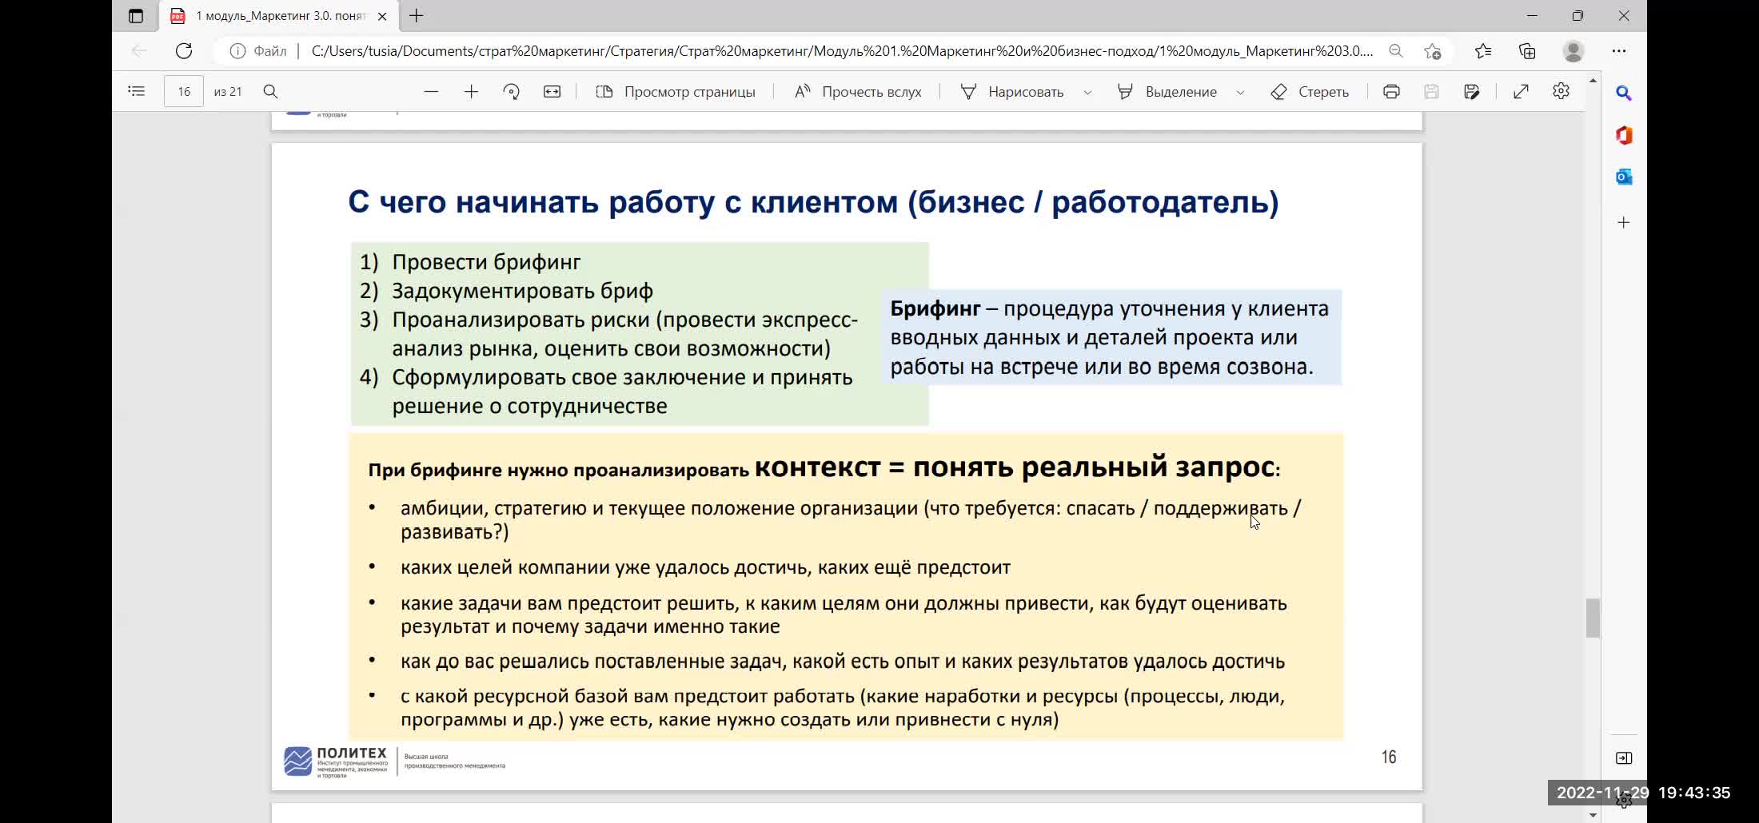Rotate the PDF page
Image resolution: width=1759 pixels, height=823 pixels.
(x=512, y=92)
